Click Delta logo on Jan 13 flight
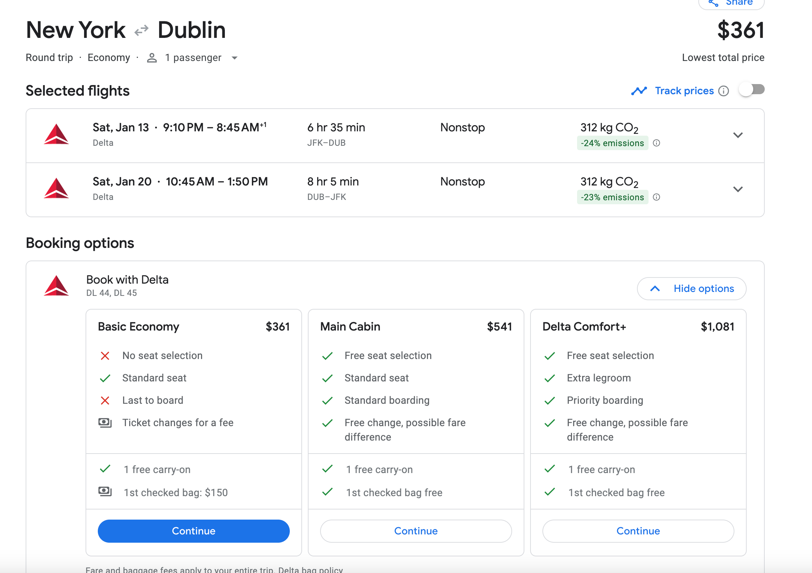This screenshot has height=573, width=812. [x=56, y=135]
